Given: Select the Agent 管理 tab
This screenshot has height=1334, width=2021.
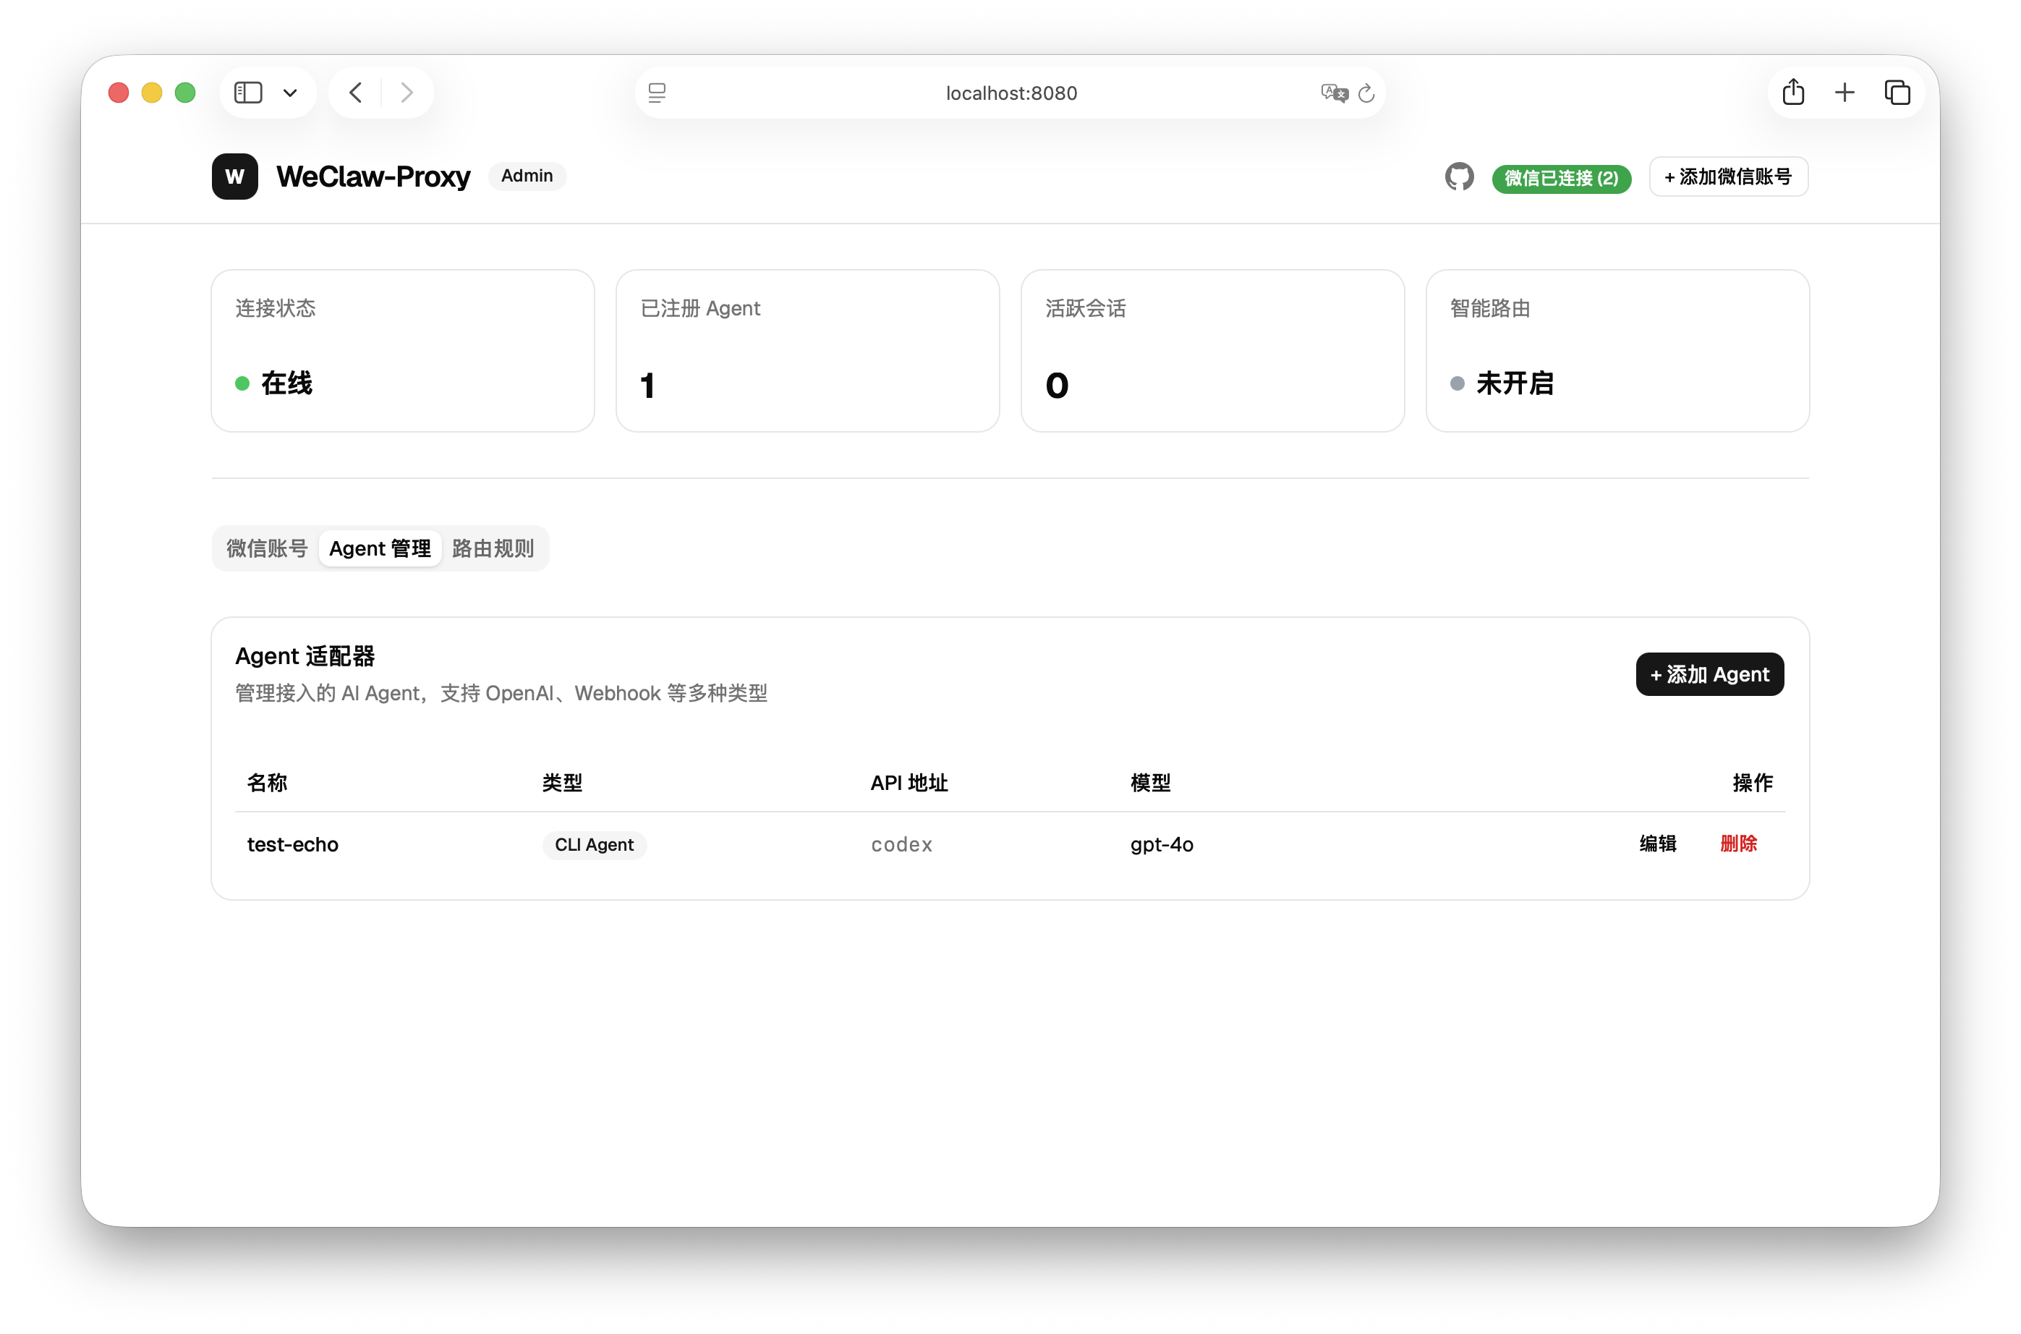Looking at the screenshot, I should click(380, 549).
